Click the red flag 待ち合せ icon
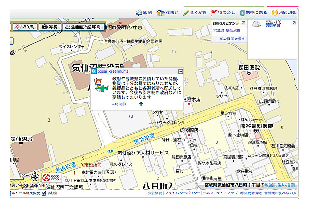 [214, 13]
